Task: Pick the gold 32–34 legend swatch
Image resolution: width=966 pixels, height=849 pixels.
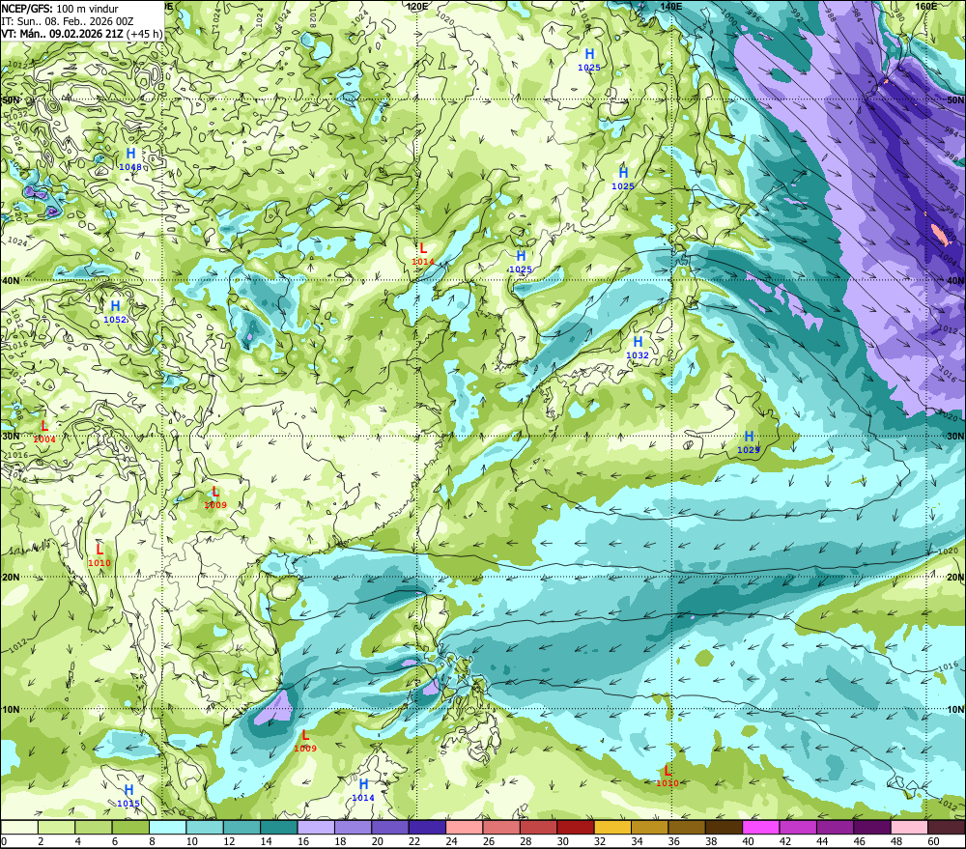Action: click(x=612, y=827)
